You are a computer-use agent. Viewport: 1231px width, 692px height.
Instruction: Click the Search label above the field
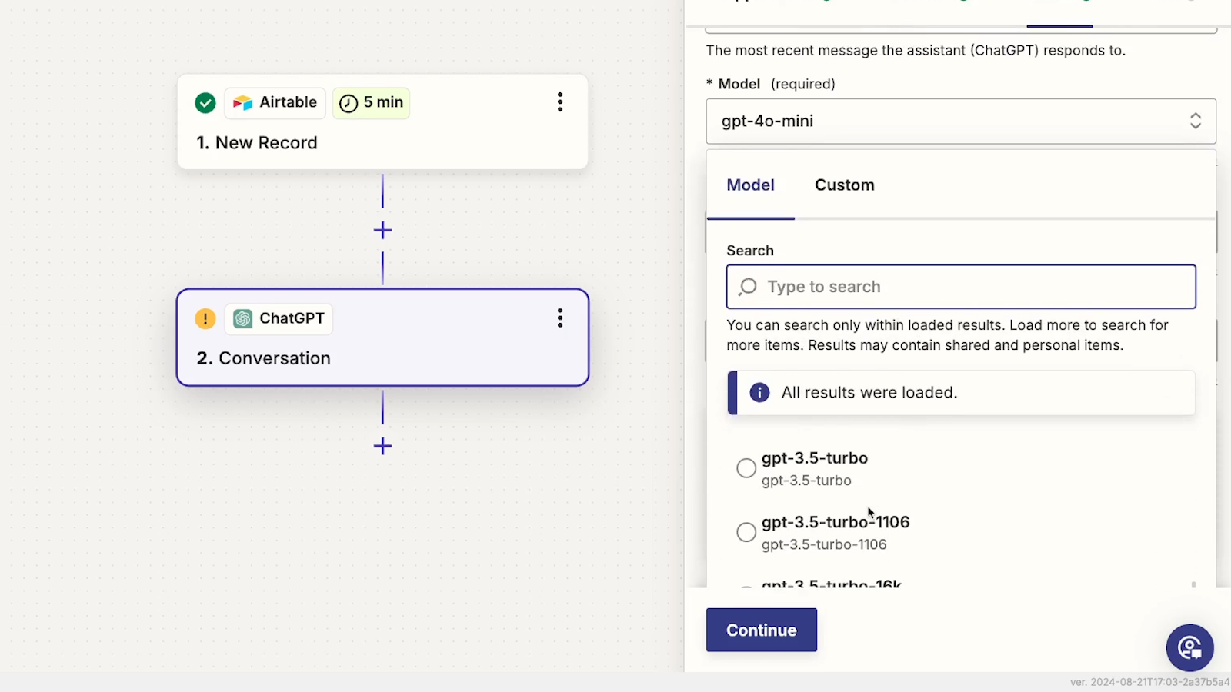point(750,251)
